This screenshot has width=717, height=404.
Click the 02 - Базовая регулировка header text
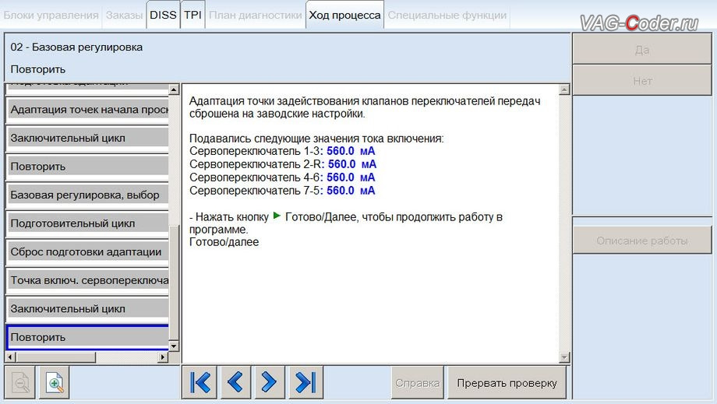[76, 47]
